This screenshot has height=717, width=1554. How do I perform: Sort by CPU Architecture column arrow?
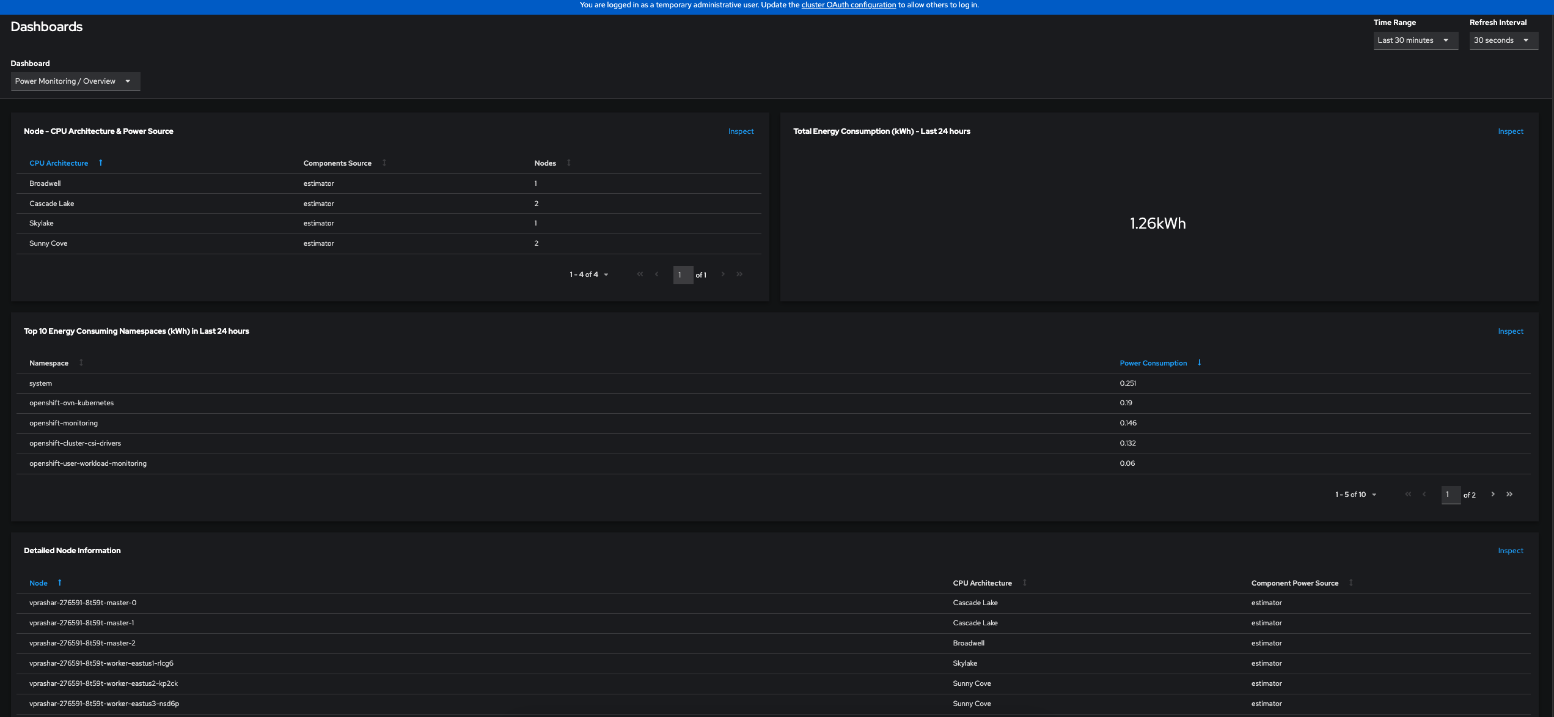[x=101, y=163]
